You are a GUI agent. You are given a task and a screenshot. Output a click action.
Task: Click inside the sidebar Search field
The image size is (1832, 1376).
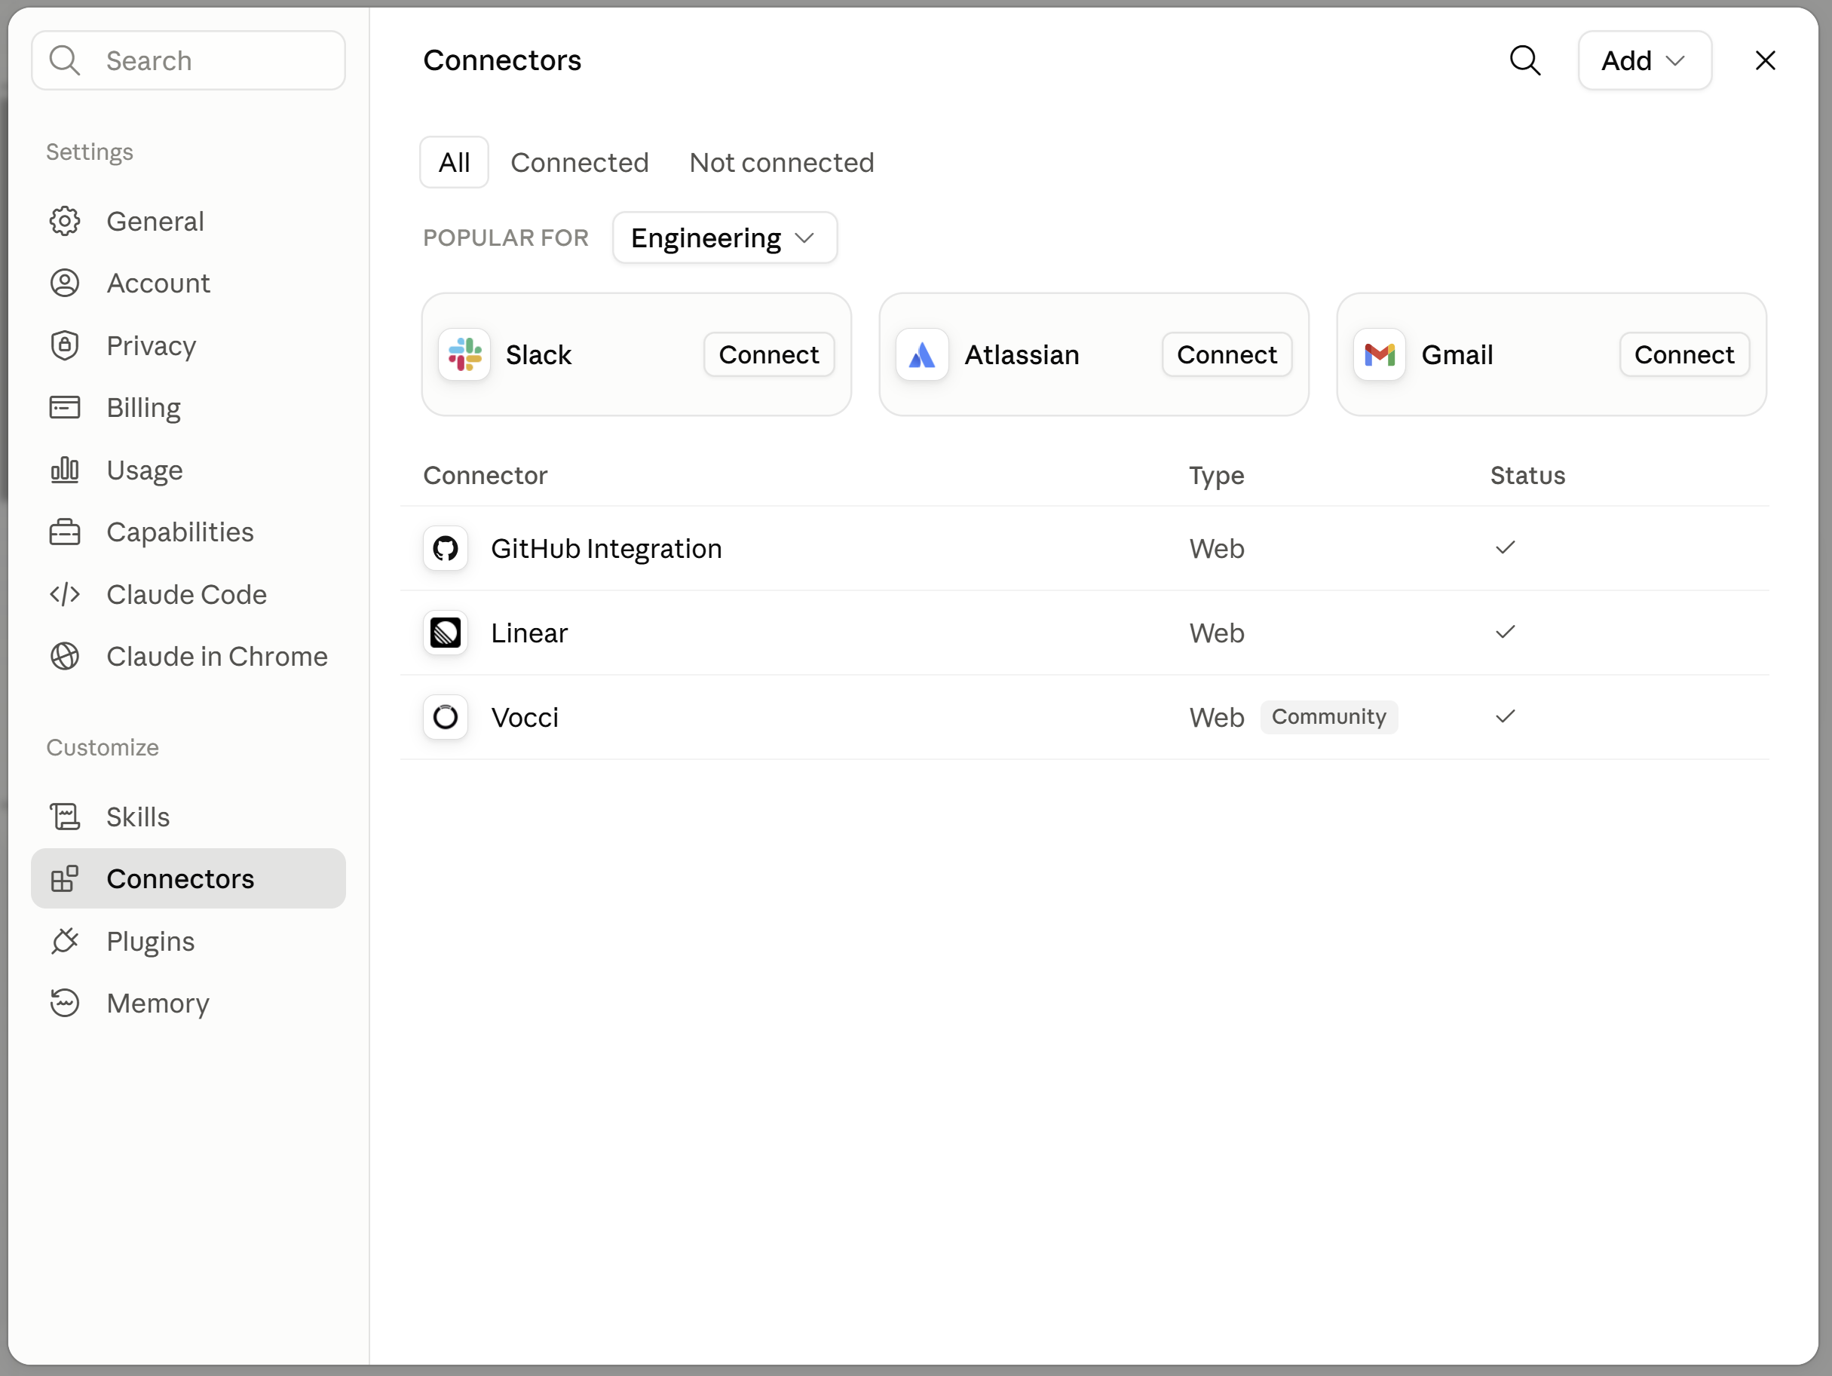point(188,60)
